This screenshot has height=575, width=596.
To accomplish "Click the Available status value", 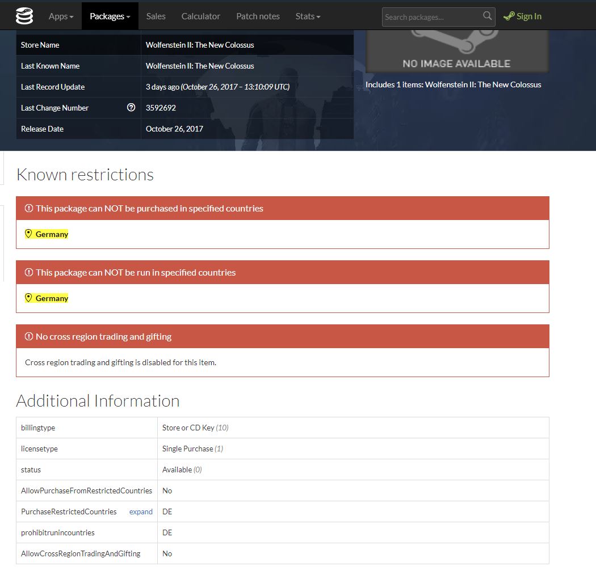I will click(182, 470).
